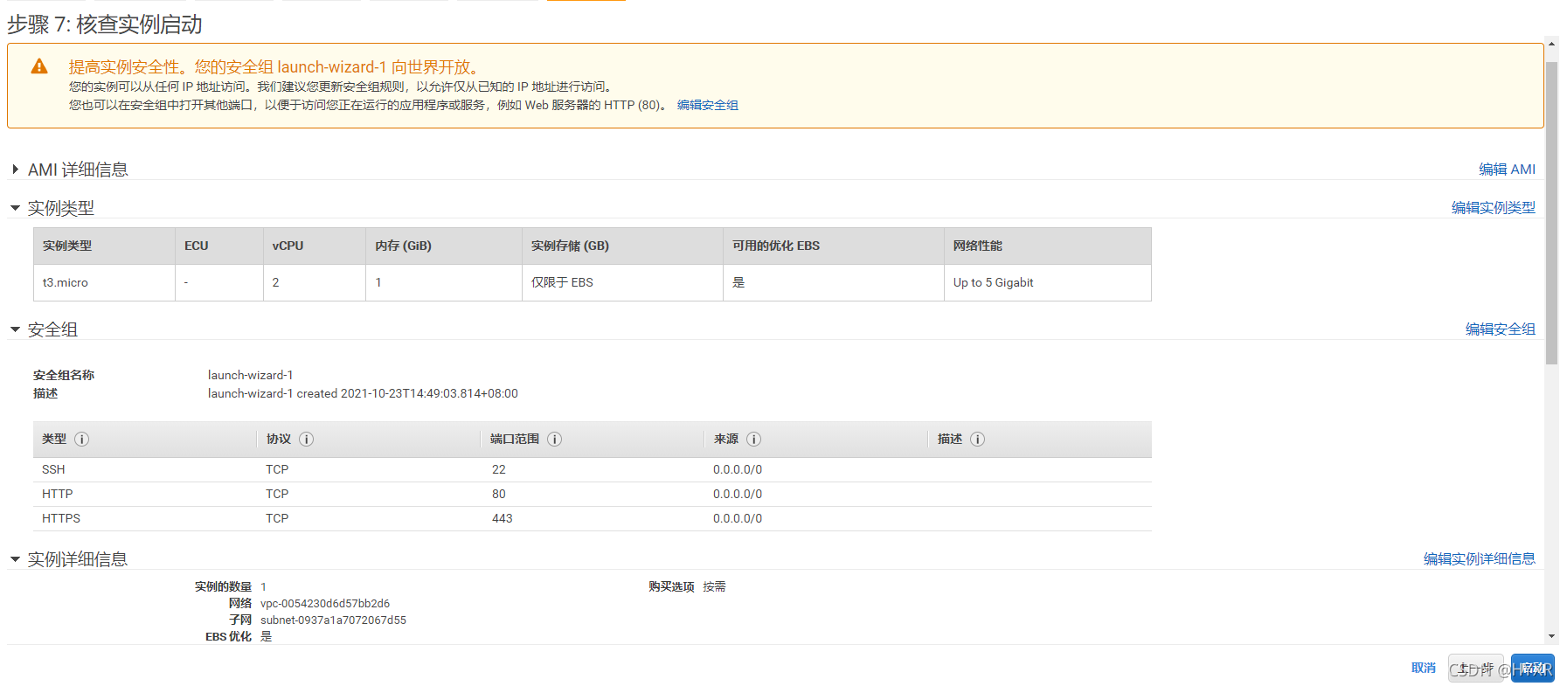This screenshot has height=686, width=1567.
Task: Click the vpc-0054230d6d57bb2d6 network value
Action: coord(325,604)
